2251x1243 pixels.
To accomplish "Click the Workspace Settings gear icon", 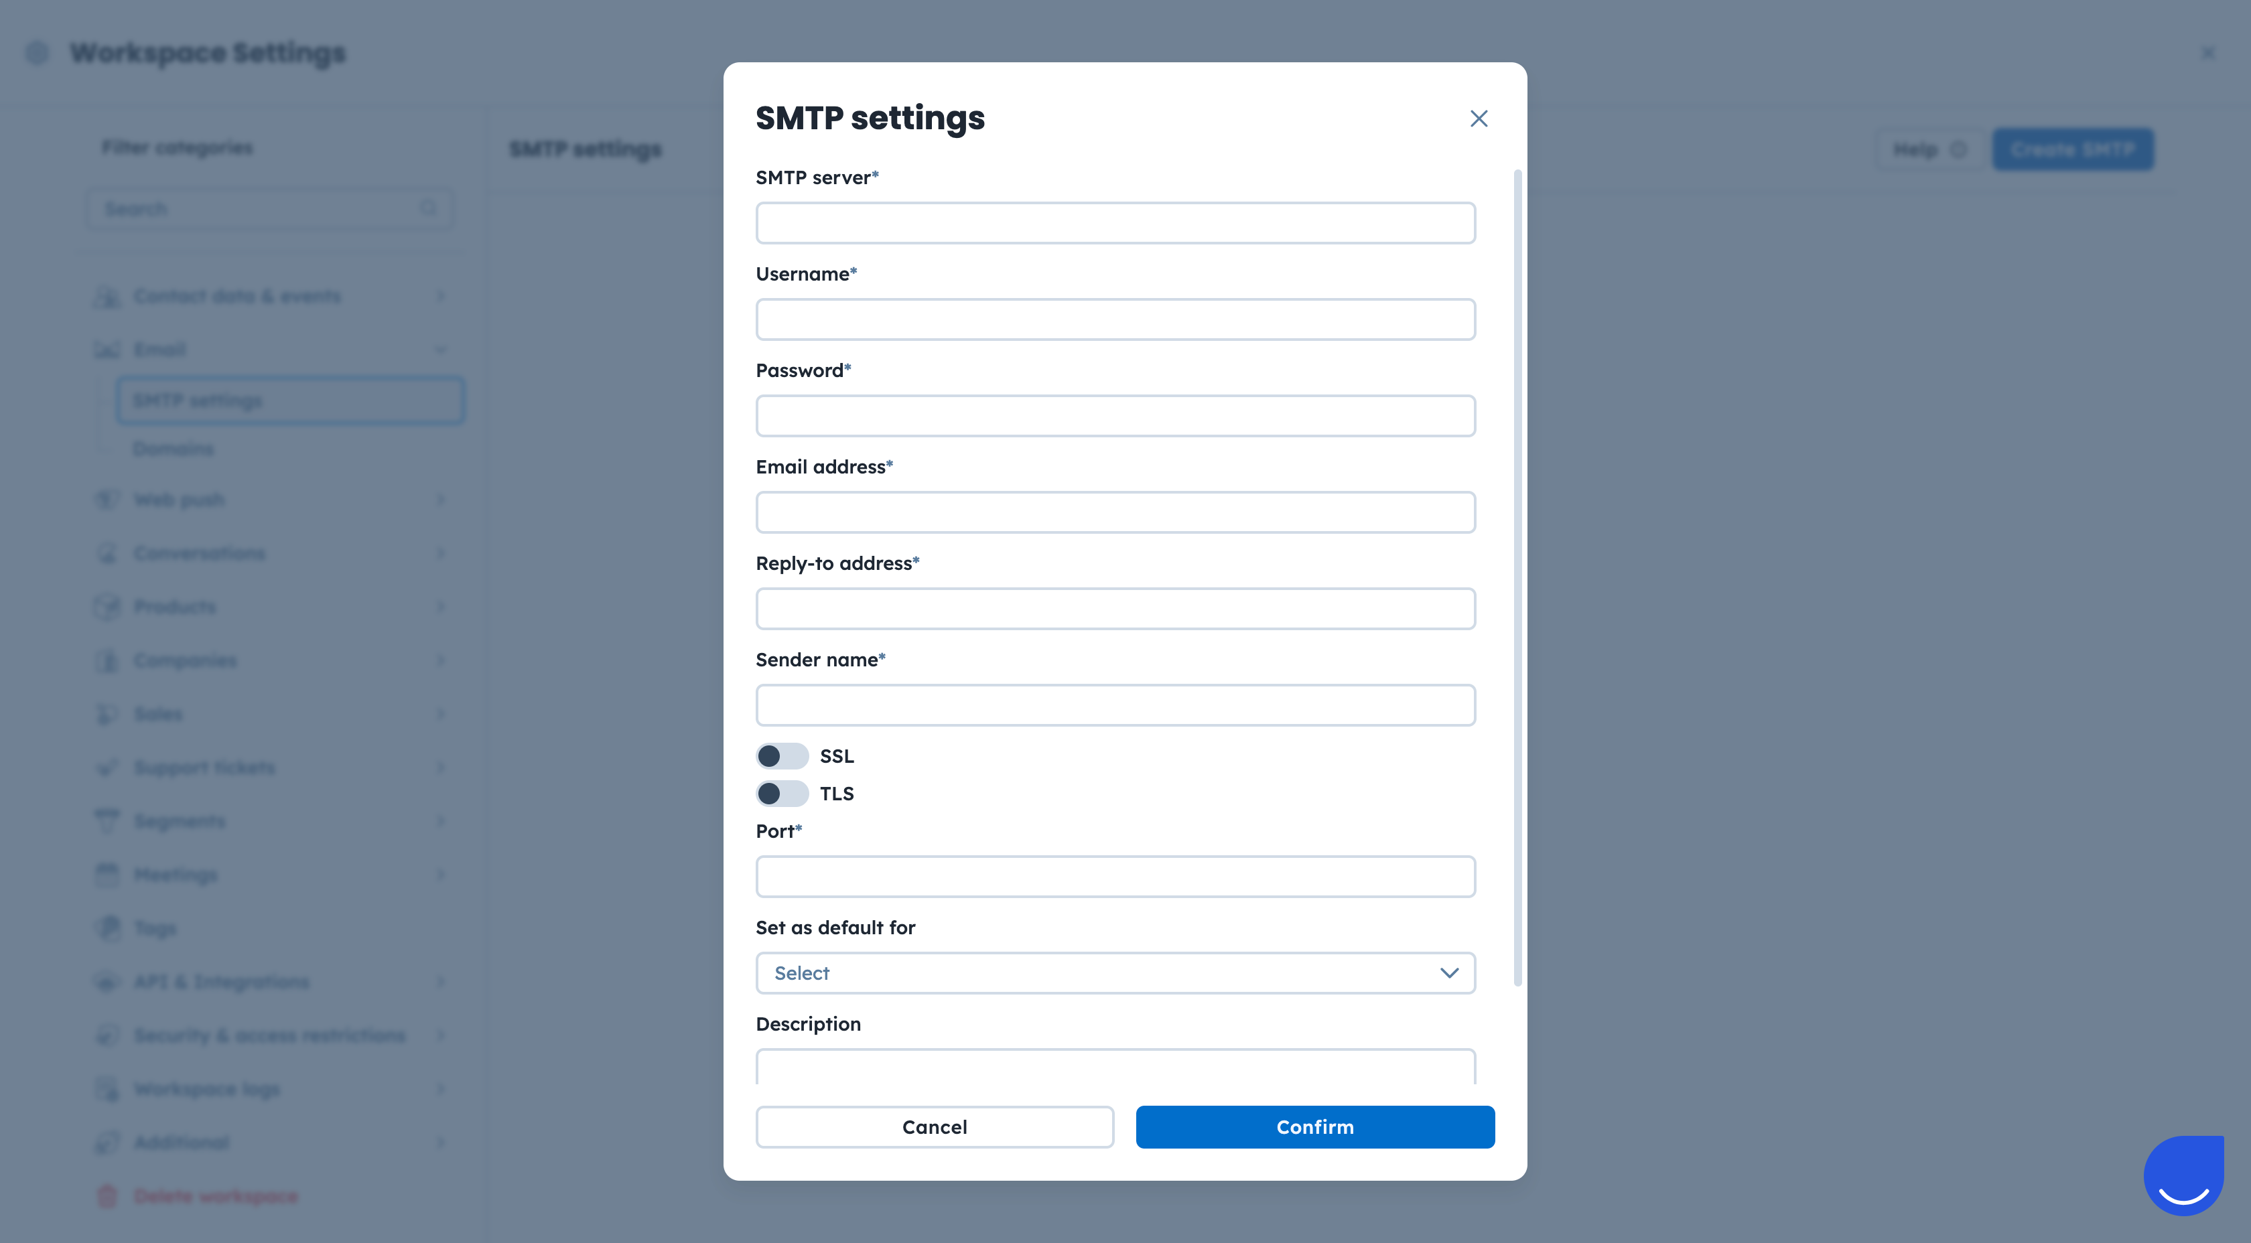I will click(x=37, y=54).
